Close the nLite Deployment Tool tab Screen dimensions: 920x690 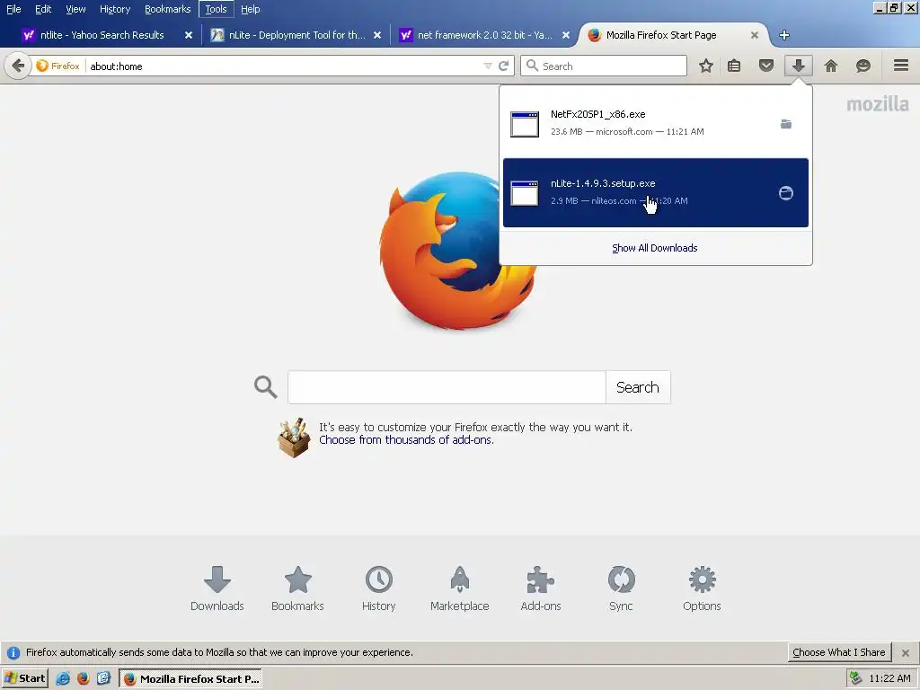pyautogui.click(x=377, y=35)
